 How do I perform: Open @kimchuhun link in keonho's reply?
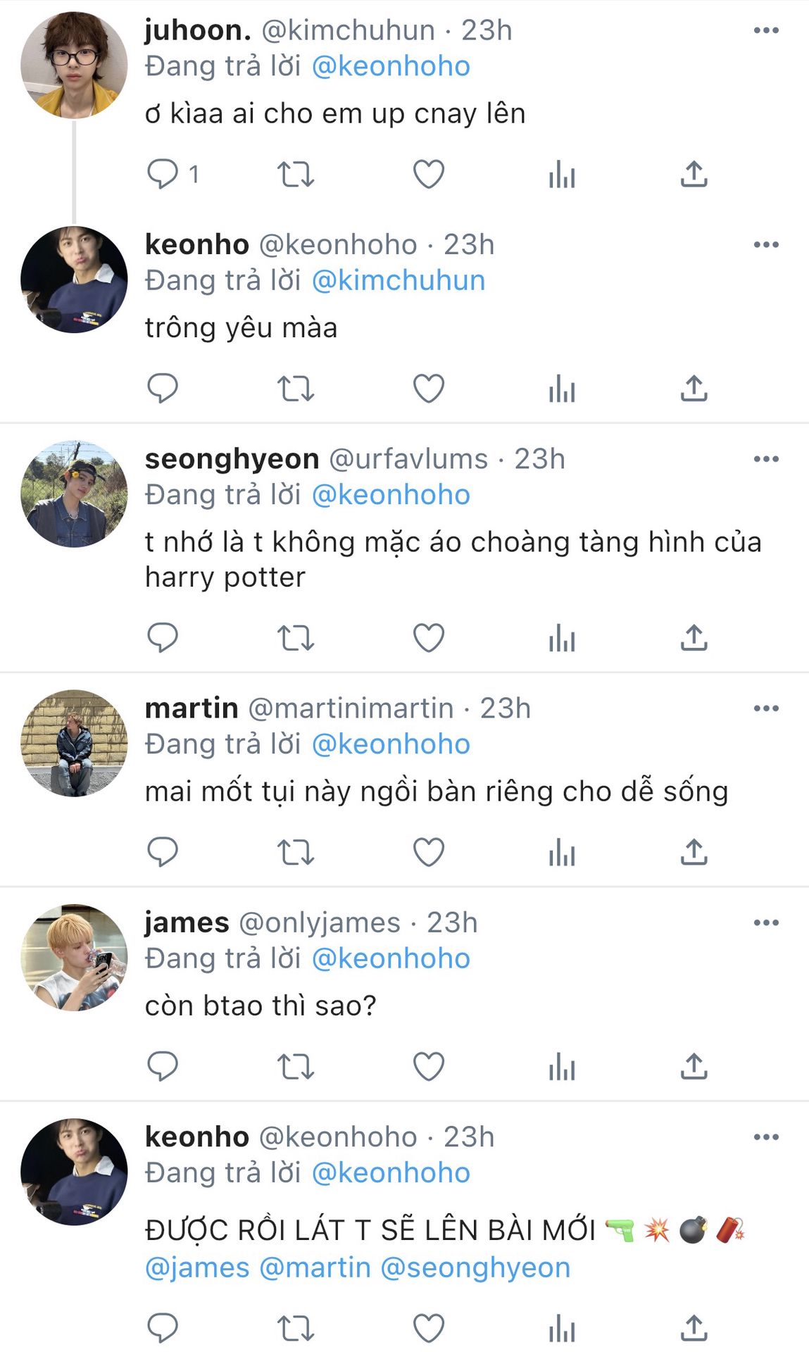pos(398,281)
